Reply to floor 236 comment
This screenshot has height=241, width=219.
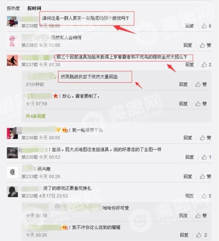tap(188, 138)
